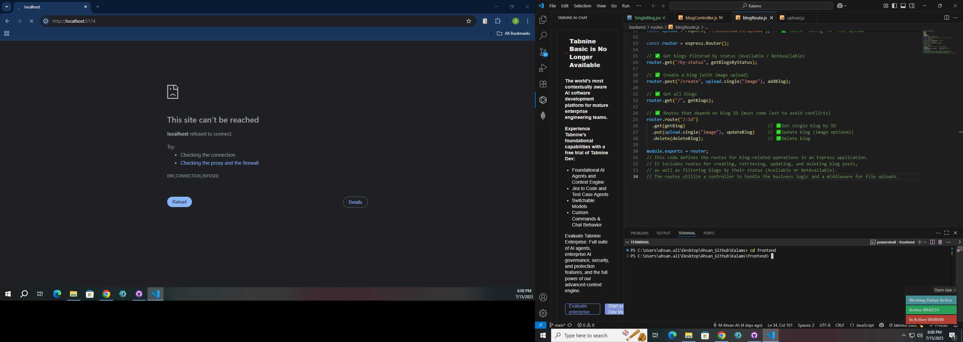Open Source Control view with 25 badge
This screenshot has height=342, width=963.
543,52
